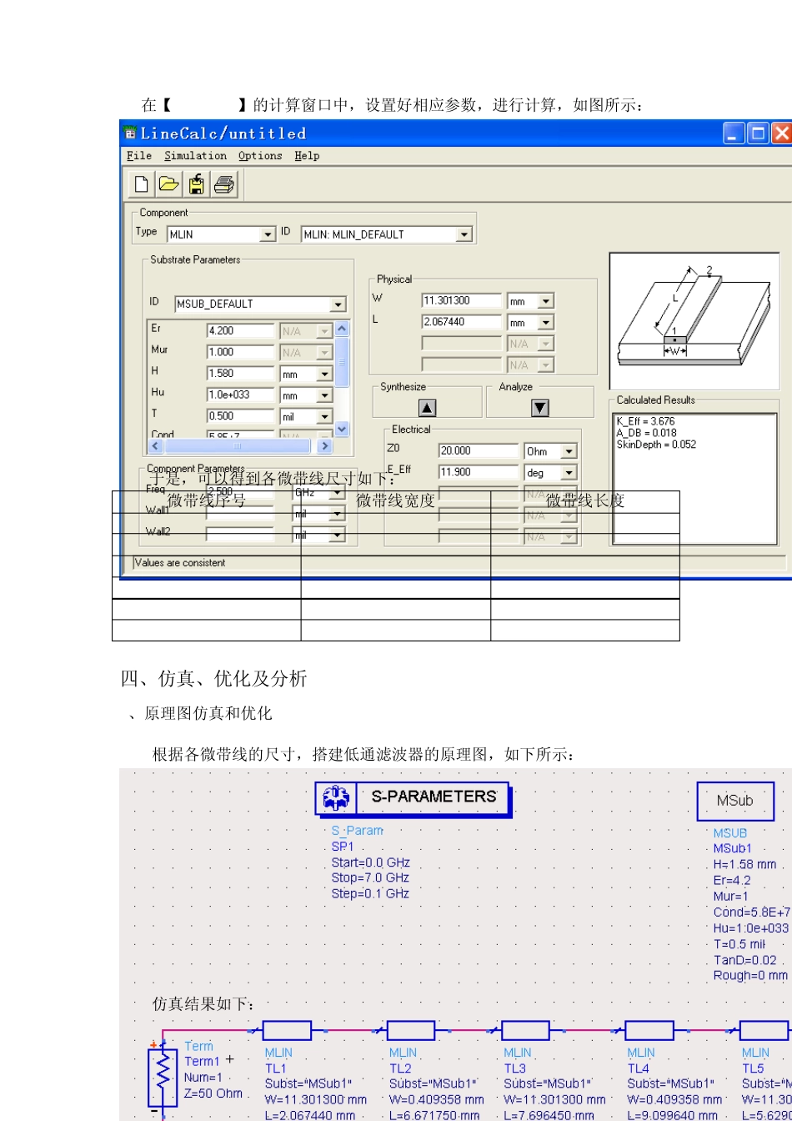
Task: Click the W field 11.301300
Action: click(462, 301)
